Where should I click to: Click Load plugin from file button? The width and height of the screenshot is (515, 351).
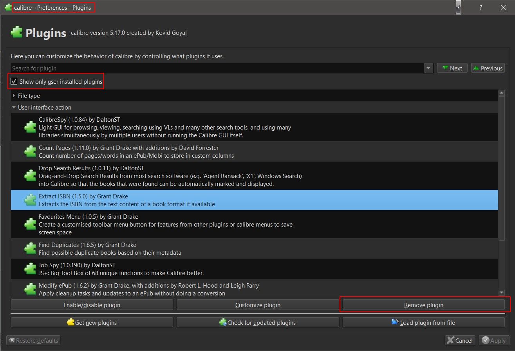(424, 322)
